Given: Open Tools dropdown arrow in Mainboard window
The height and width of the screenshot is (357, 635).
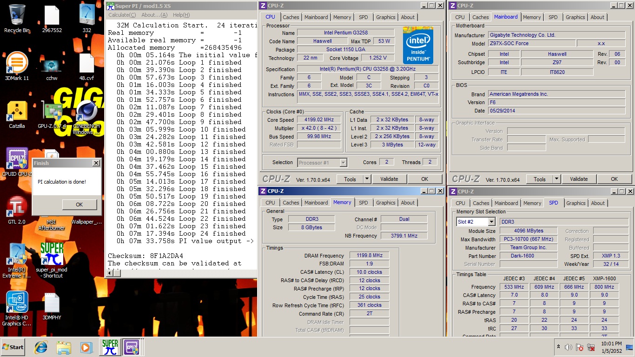Looking at the screenshot, I should pos(556,179).
